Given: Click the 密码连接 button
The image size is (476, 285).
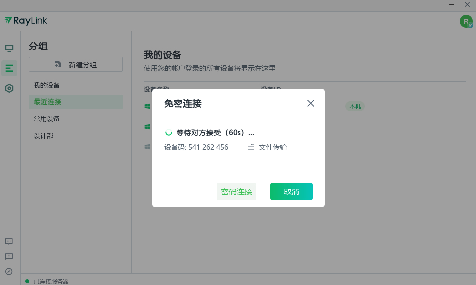Looking at the screenshot, I should click(237, 191).
